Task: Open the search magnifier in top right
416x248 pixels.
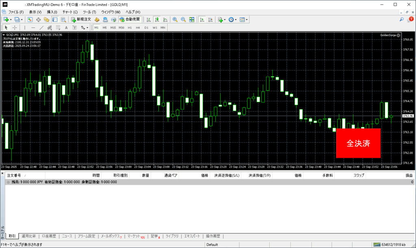Action: point(401,19)
